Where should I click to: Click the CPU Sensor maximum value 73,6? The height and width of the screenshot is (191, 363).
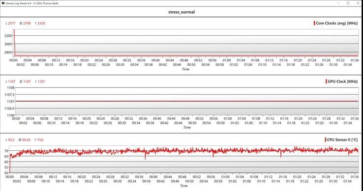tap(40, 140)
